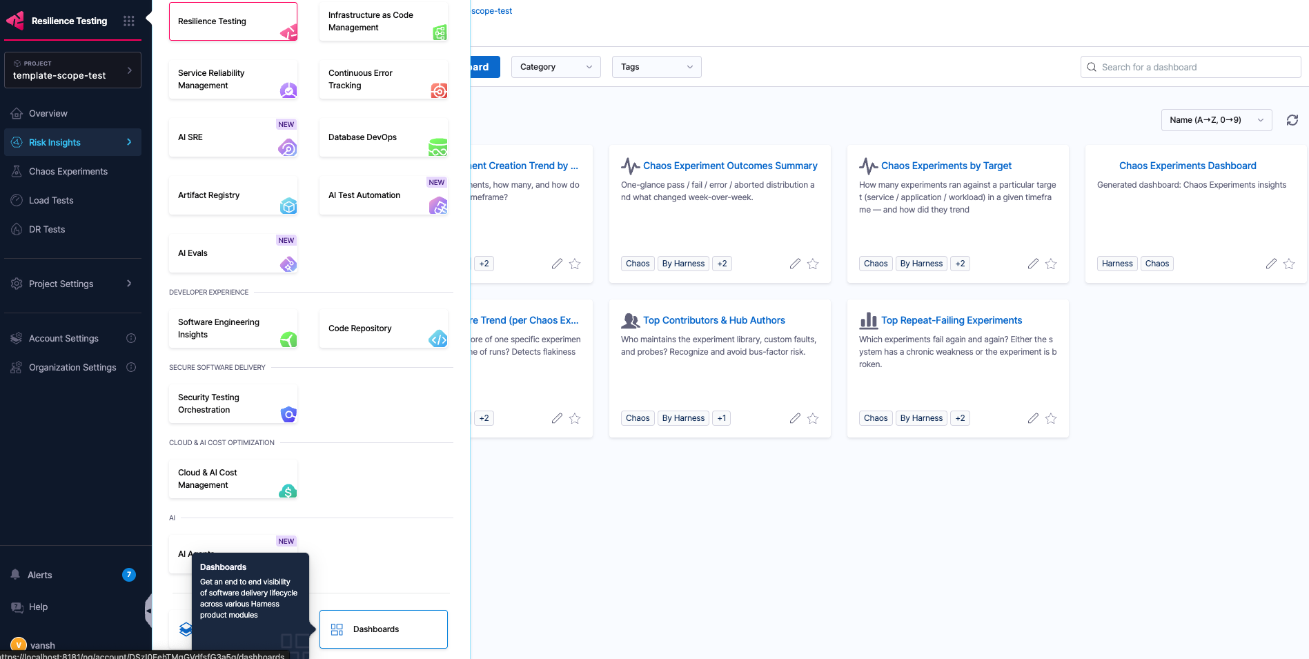Screen dimensions: 1309x659
Task: Open Database DevOps module
Action: 384,137
